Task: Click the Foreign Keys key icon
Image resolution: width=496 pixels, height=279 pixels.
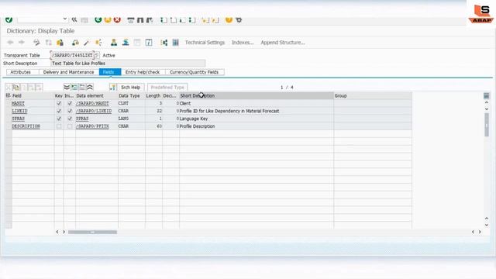Action: pyautogui.click(x=112, y=88)
